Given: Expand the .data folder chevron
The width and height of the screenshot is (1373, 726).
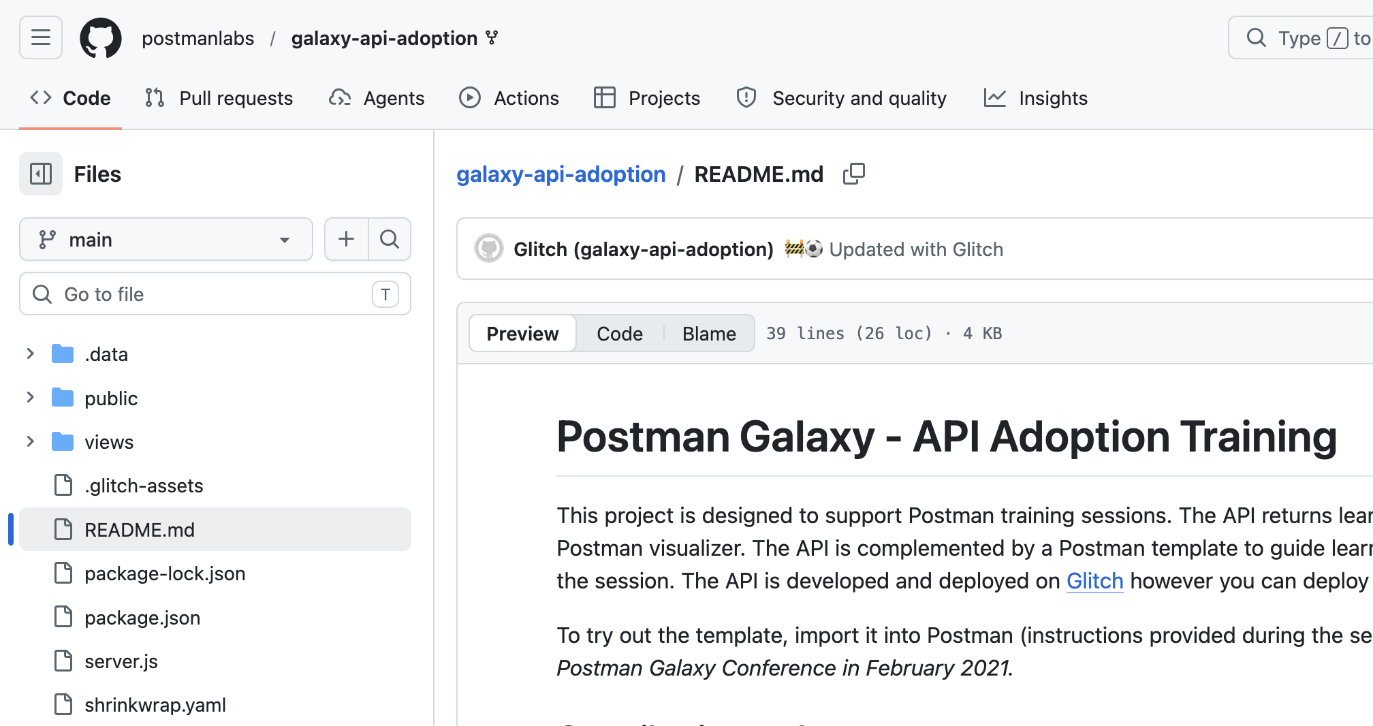Looking at the screenshot, I should [x=30, y=353].
